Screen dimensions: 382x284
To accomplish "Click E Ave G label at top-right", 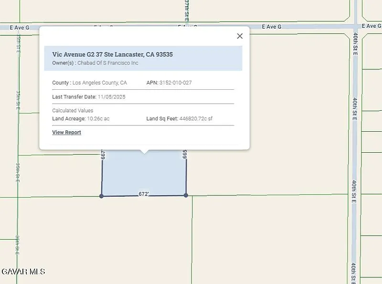I will [371, 26].
